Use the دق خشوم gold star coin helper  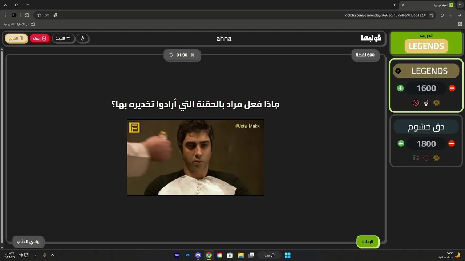[437, 158]
